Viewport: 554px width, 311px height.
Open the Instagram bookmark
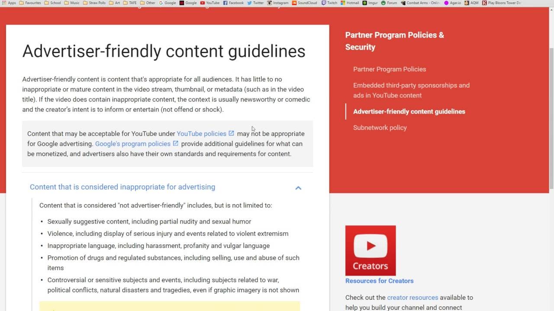tap(278, 3)
